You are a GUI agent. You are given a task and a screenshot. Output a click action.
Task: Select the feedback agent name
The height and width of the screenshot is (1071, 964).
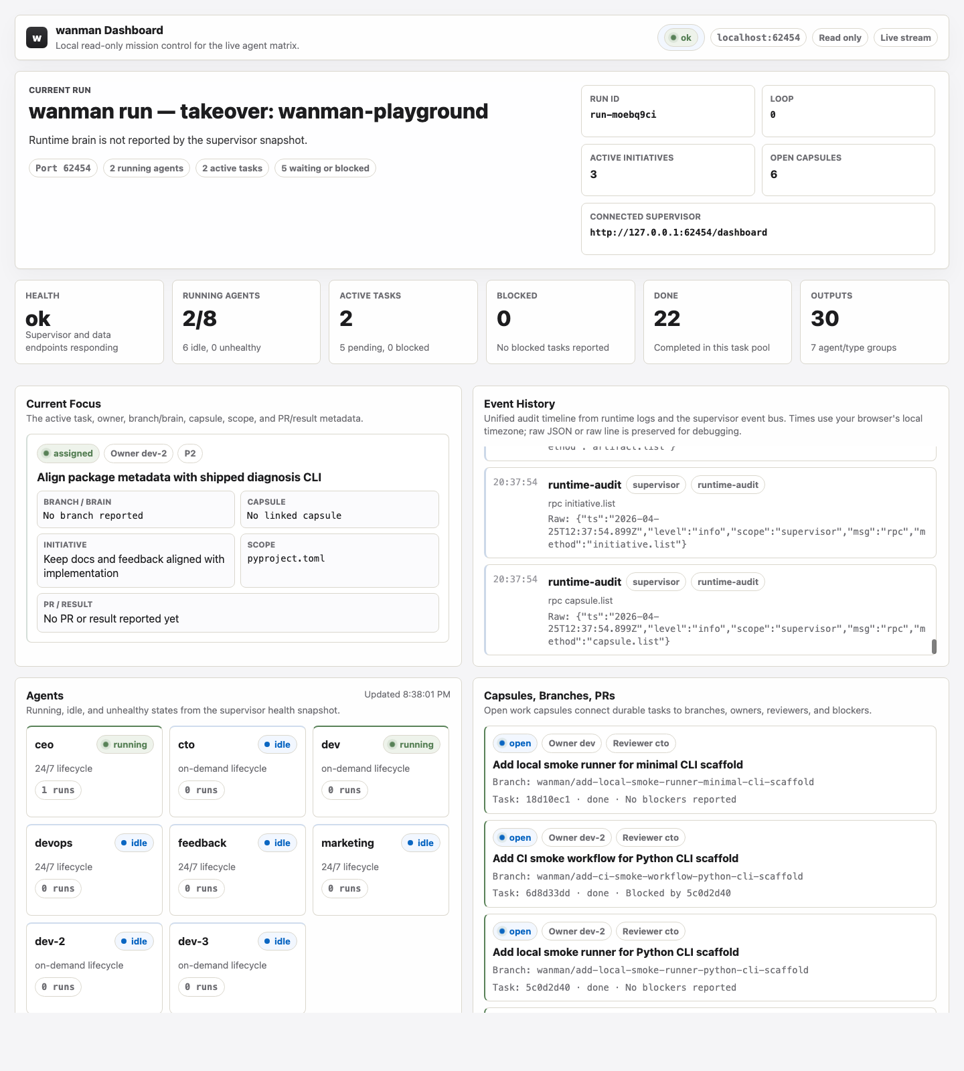[x=202, y=843]
